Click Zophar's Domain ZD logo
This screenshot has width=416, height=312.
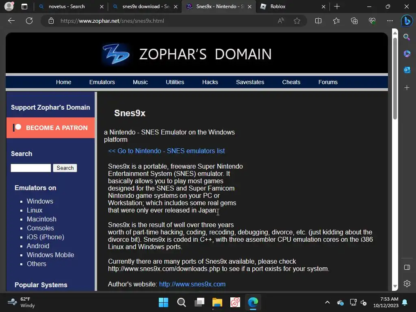pos(116,54)
